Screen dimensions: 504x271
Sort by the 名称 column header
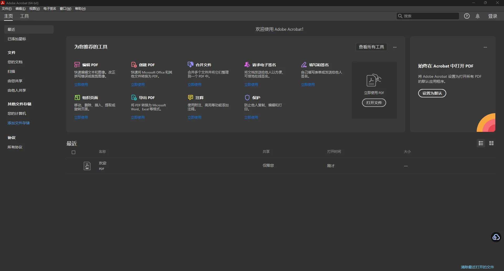pos(102,152)
